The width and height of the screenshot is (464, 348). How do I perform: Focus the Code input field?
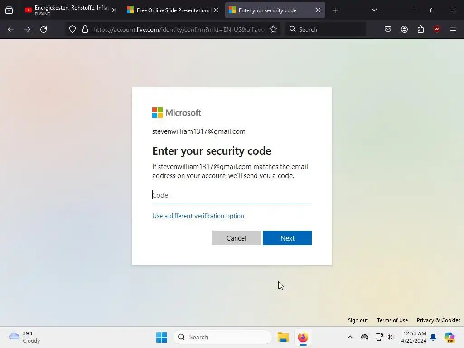(x=232, y=195)
